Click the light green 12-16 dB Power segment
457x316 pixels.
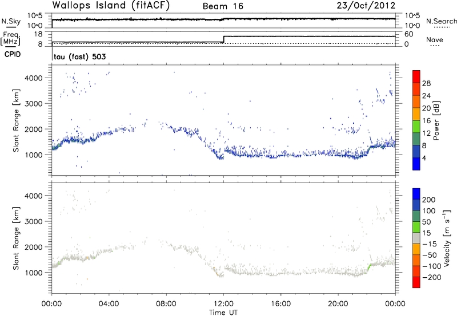416,126
